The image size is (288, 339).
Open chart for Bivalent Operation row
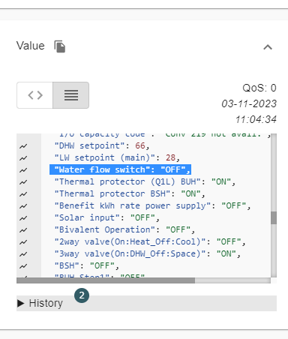click(x=23, y=230)
